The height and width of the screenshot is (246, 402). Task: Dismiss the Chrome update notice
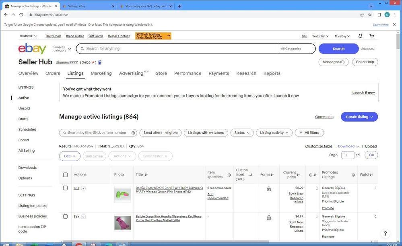[x=394, y=25]
